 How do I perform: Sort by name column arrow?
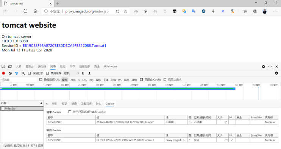click(x=41, y=103)
